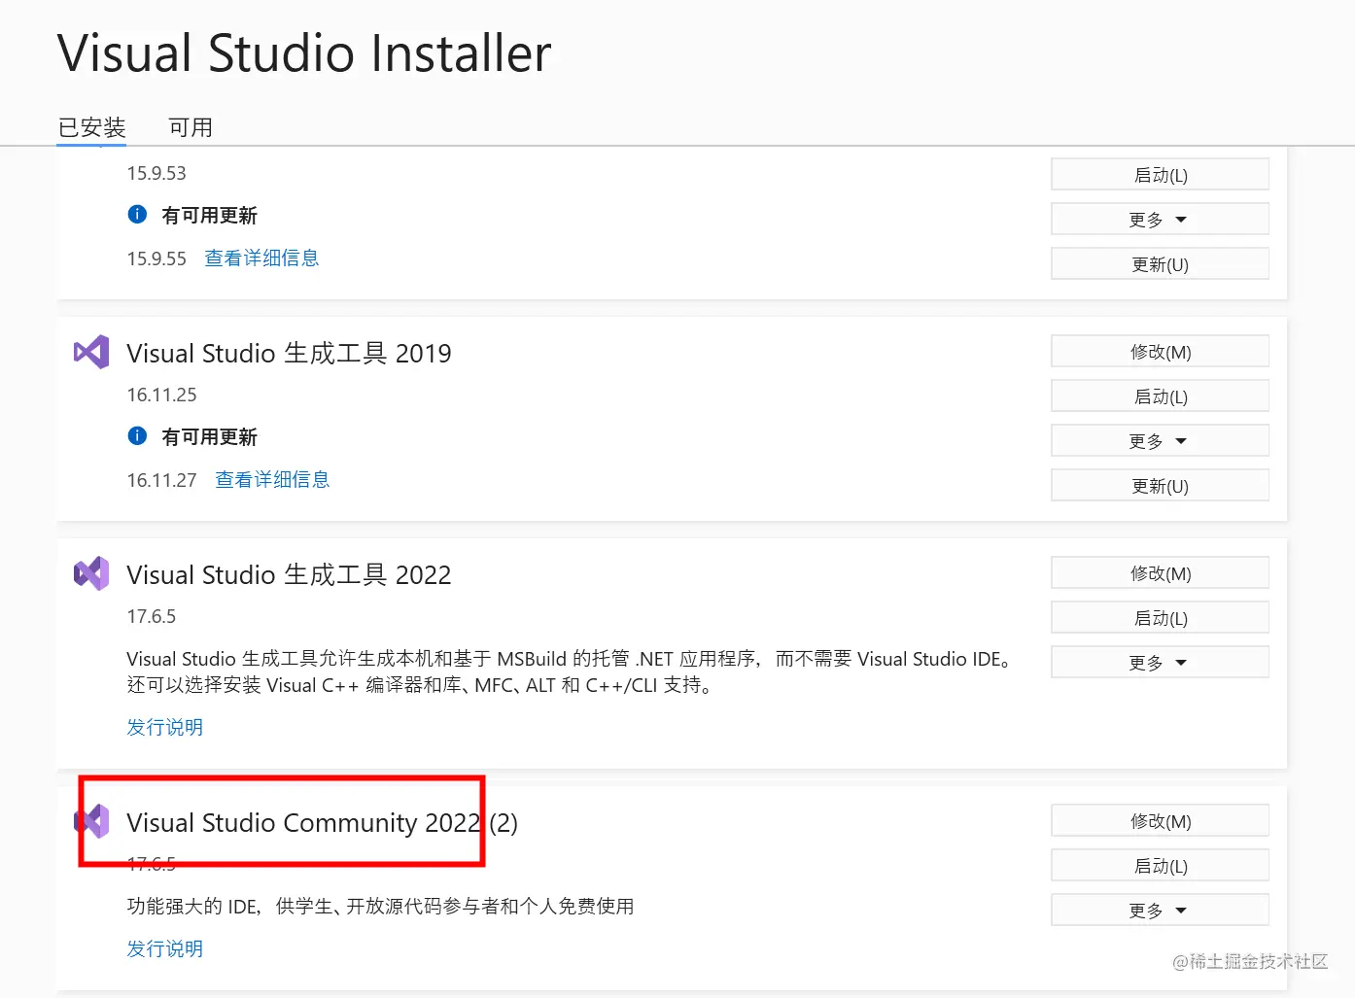Click 有可用更新 notice under 16.11.25
Screen dimensions: 1355x998
[x=209, y=436]
